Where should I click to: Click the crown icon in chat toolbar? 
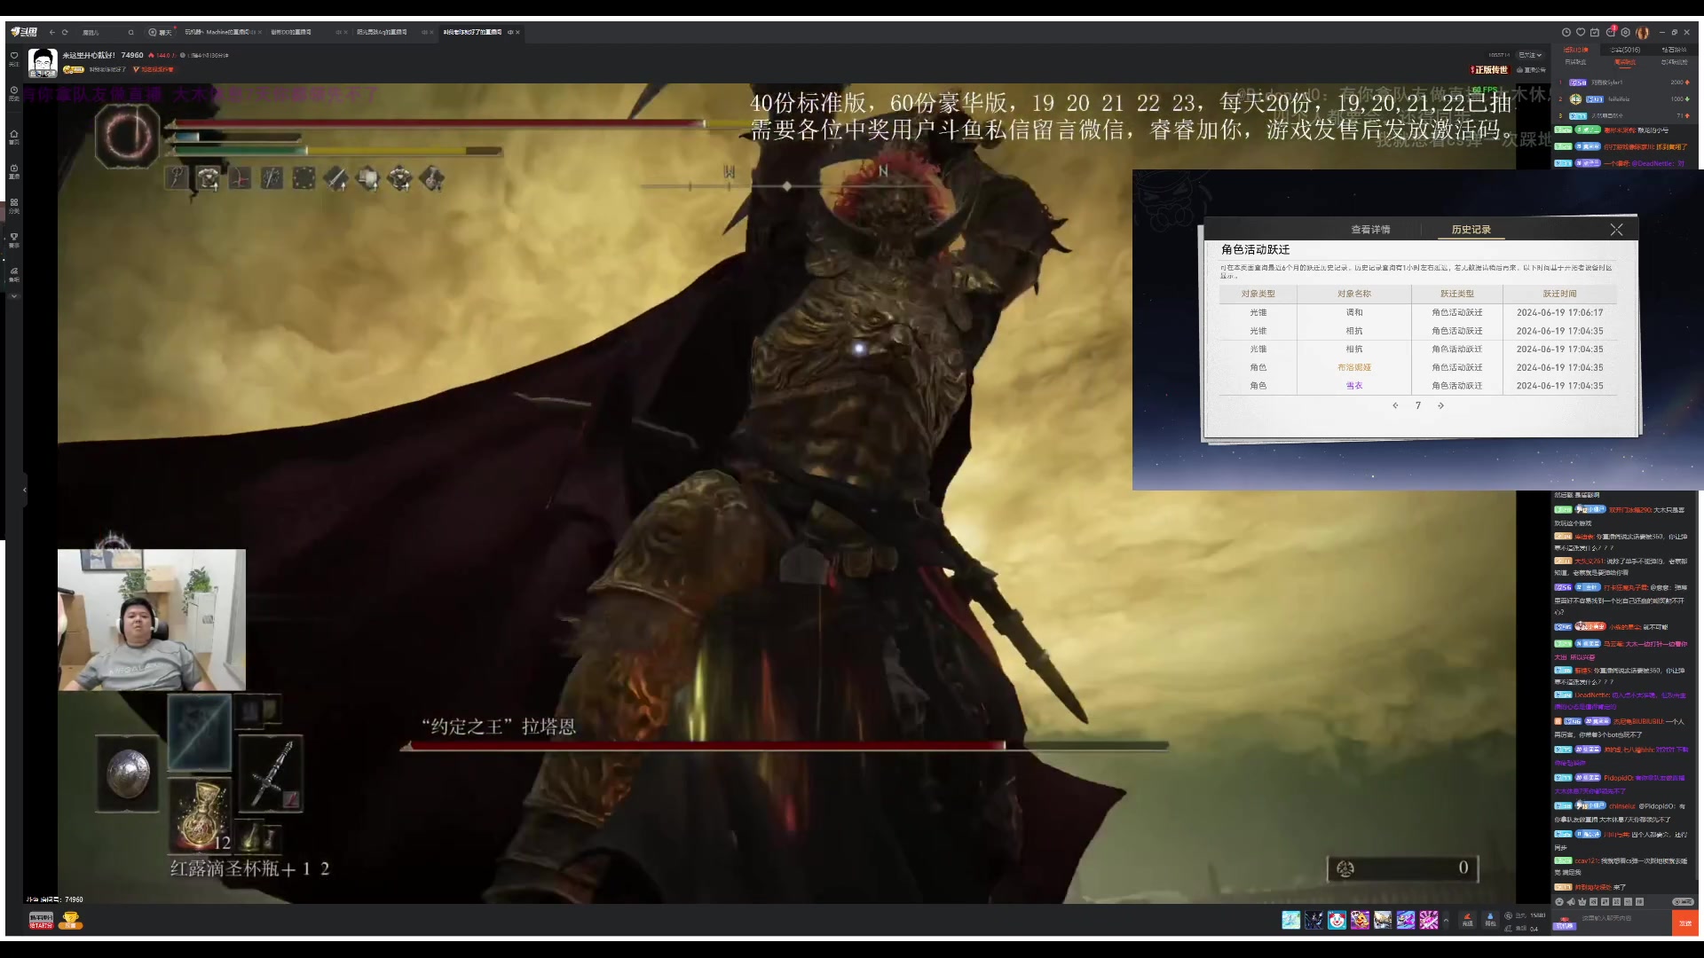tap(1582, 901)
